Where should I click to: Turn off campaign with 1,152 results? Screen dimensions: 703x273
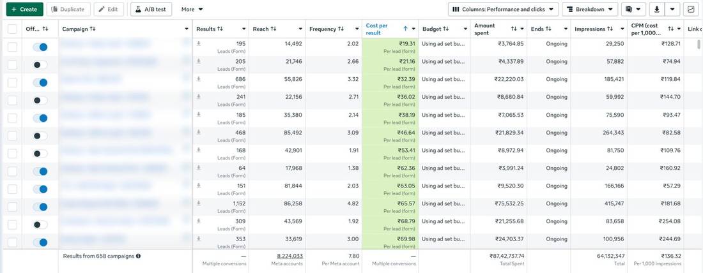[40, 207]
